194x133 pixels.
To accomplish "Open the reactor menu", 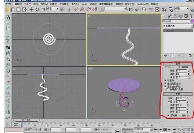I will [x=84, y=4].
